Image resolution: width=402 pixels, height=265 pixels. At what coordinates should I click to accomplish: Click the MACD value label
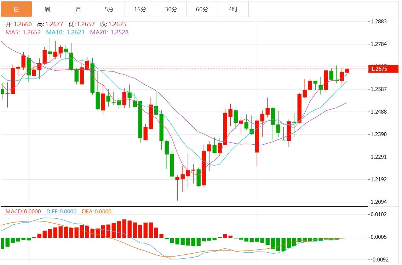(23, 212)
